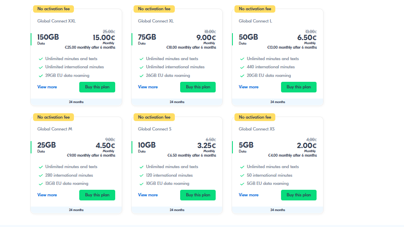Click the 'Global Connect L' plan title
The height and width of the screenshot is (227, 404).
tap(255, 21)
